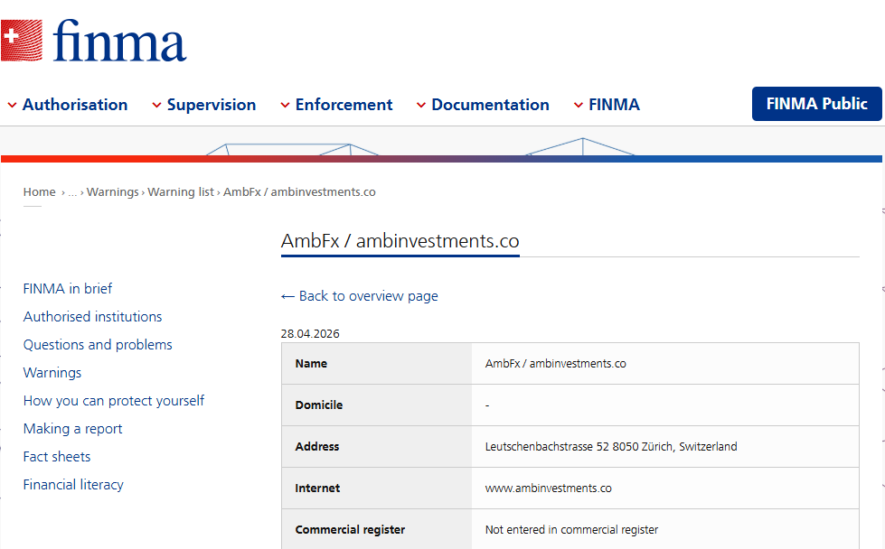Click the Internet row label
885x549 pixels.
click(x=318, y=489)
